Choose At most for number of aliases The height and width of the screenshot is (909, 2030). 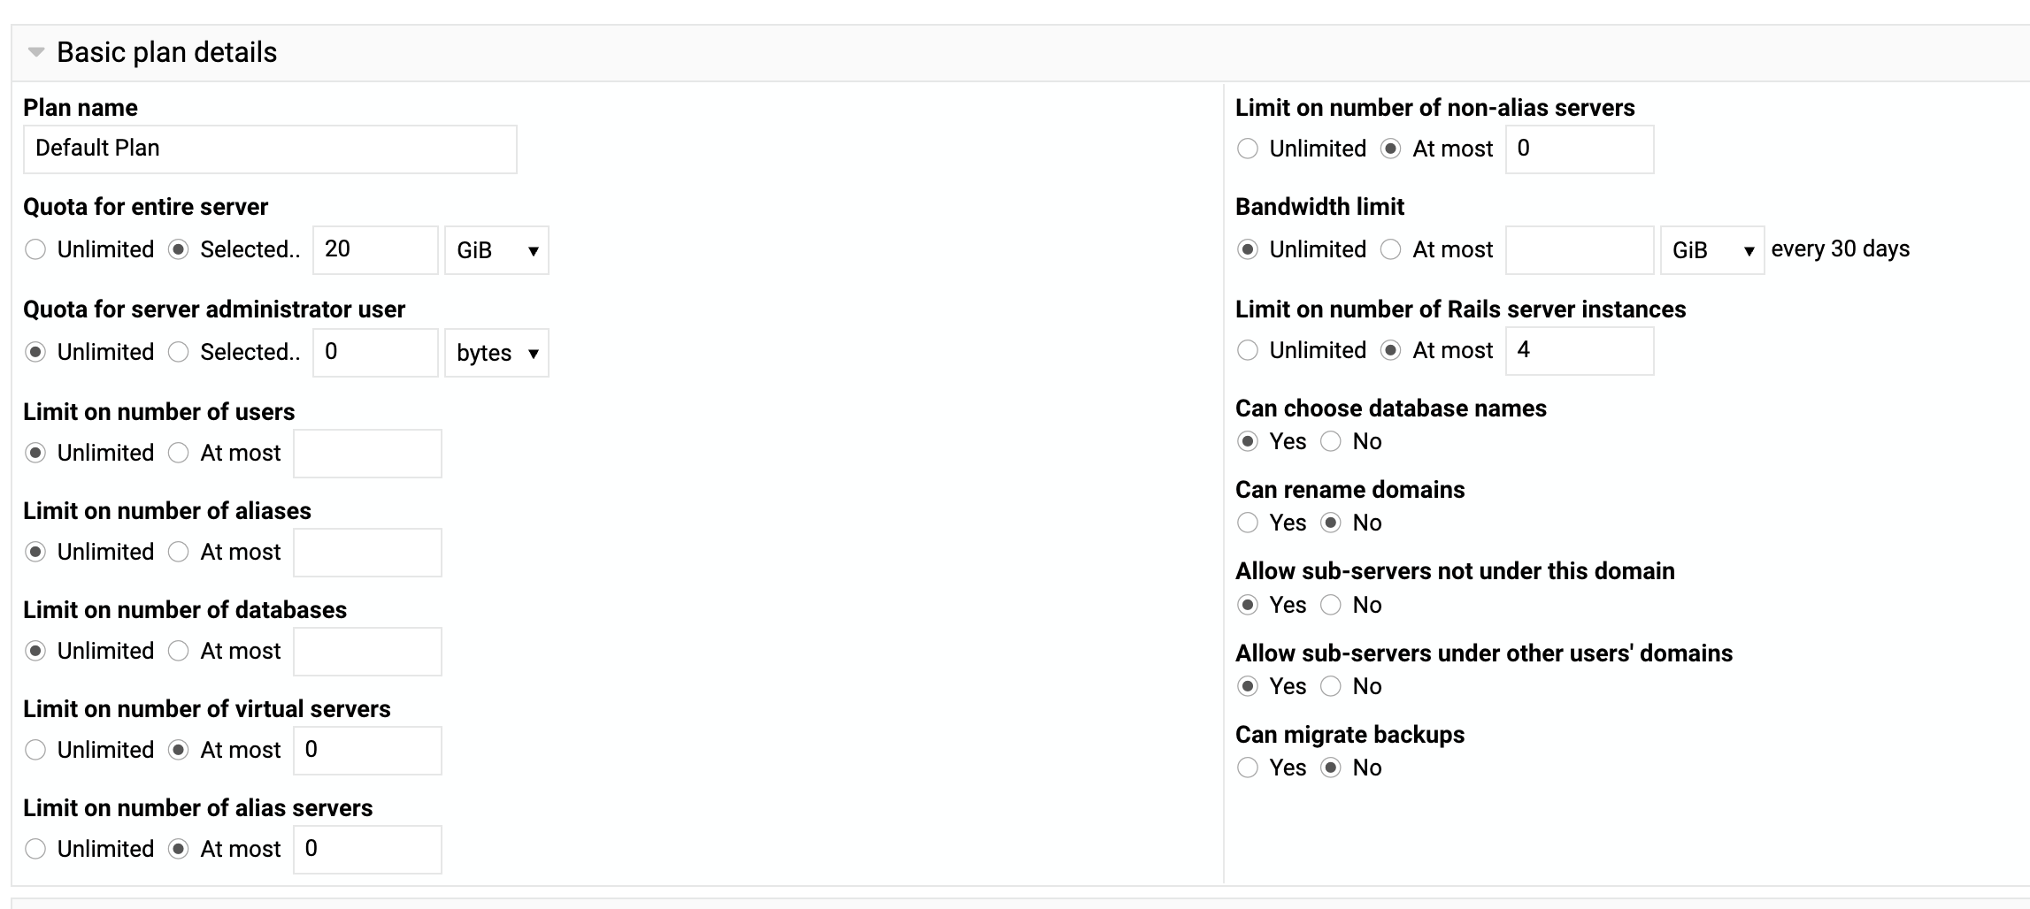(179, 553)
